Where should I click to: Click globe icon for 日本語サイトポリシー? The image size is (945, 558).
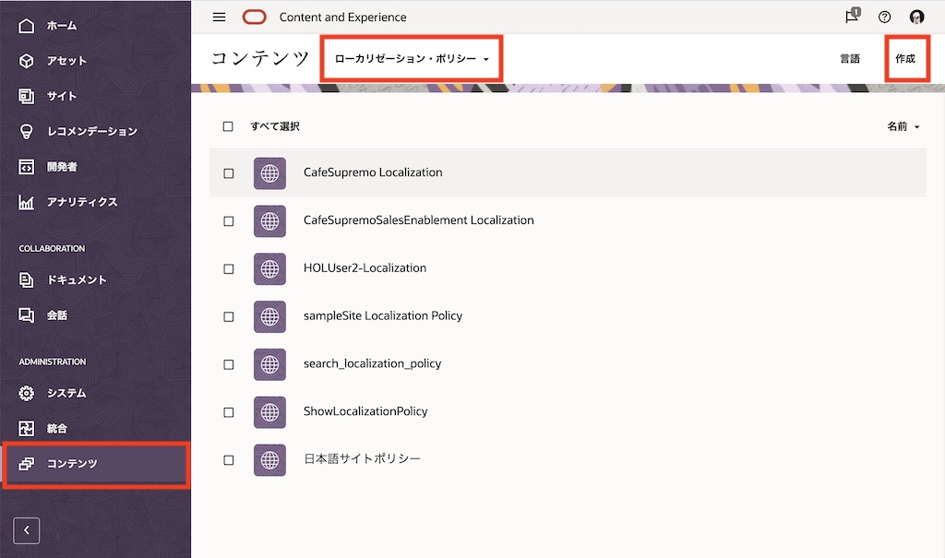click(269, 459)
